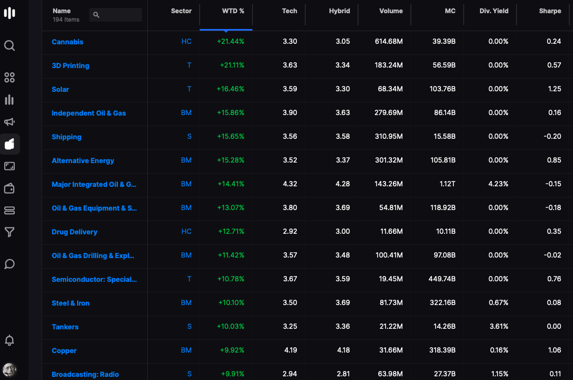Open the bar chart icon in sidebar
Viewport: 573px width, 380px height.
click(10, 100)
